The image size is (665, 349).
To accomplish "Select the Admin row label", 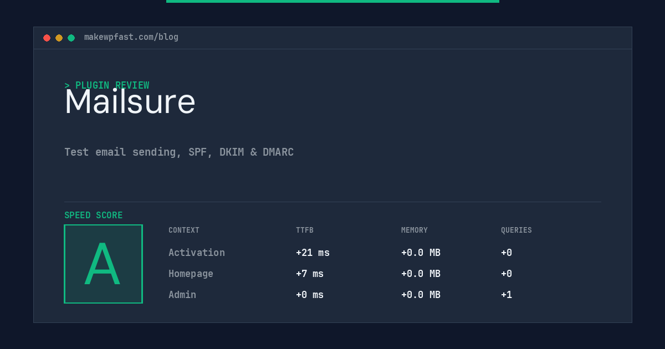I will pyautogui.click(x=182, y=295).
